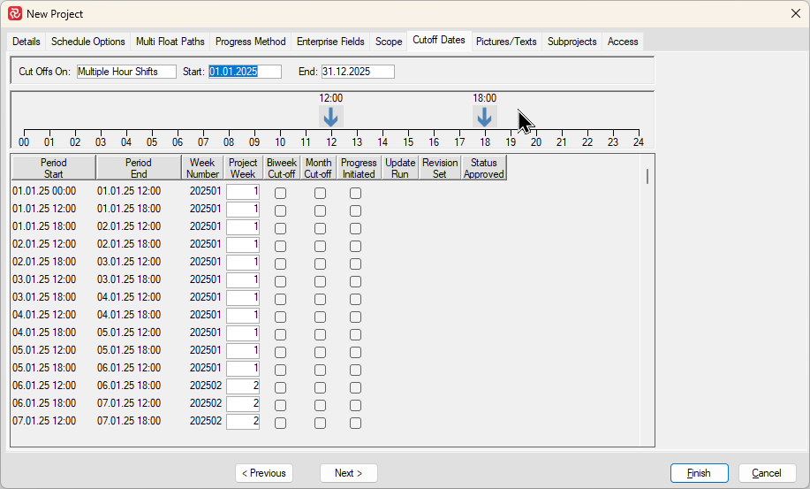
Task: Open the Cut Offs On selection field
Action: [x=126, y=72]
